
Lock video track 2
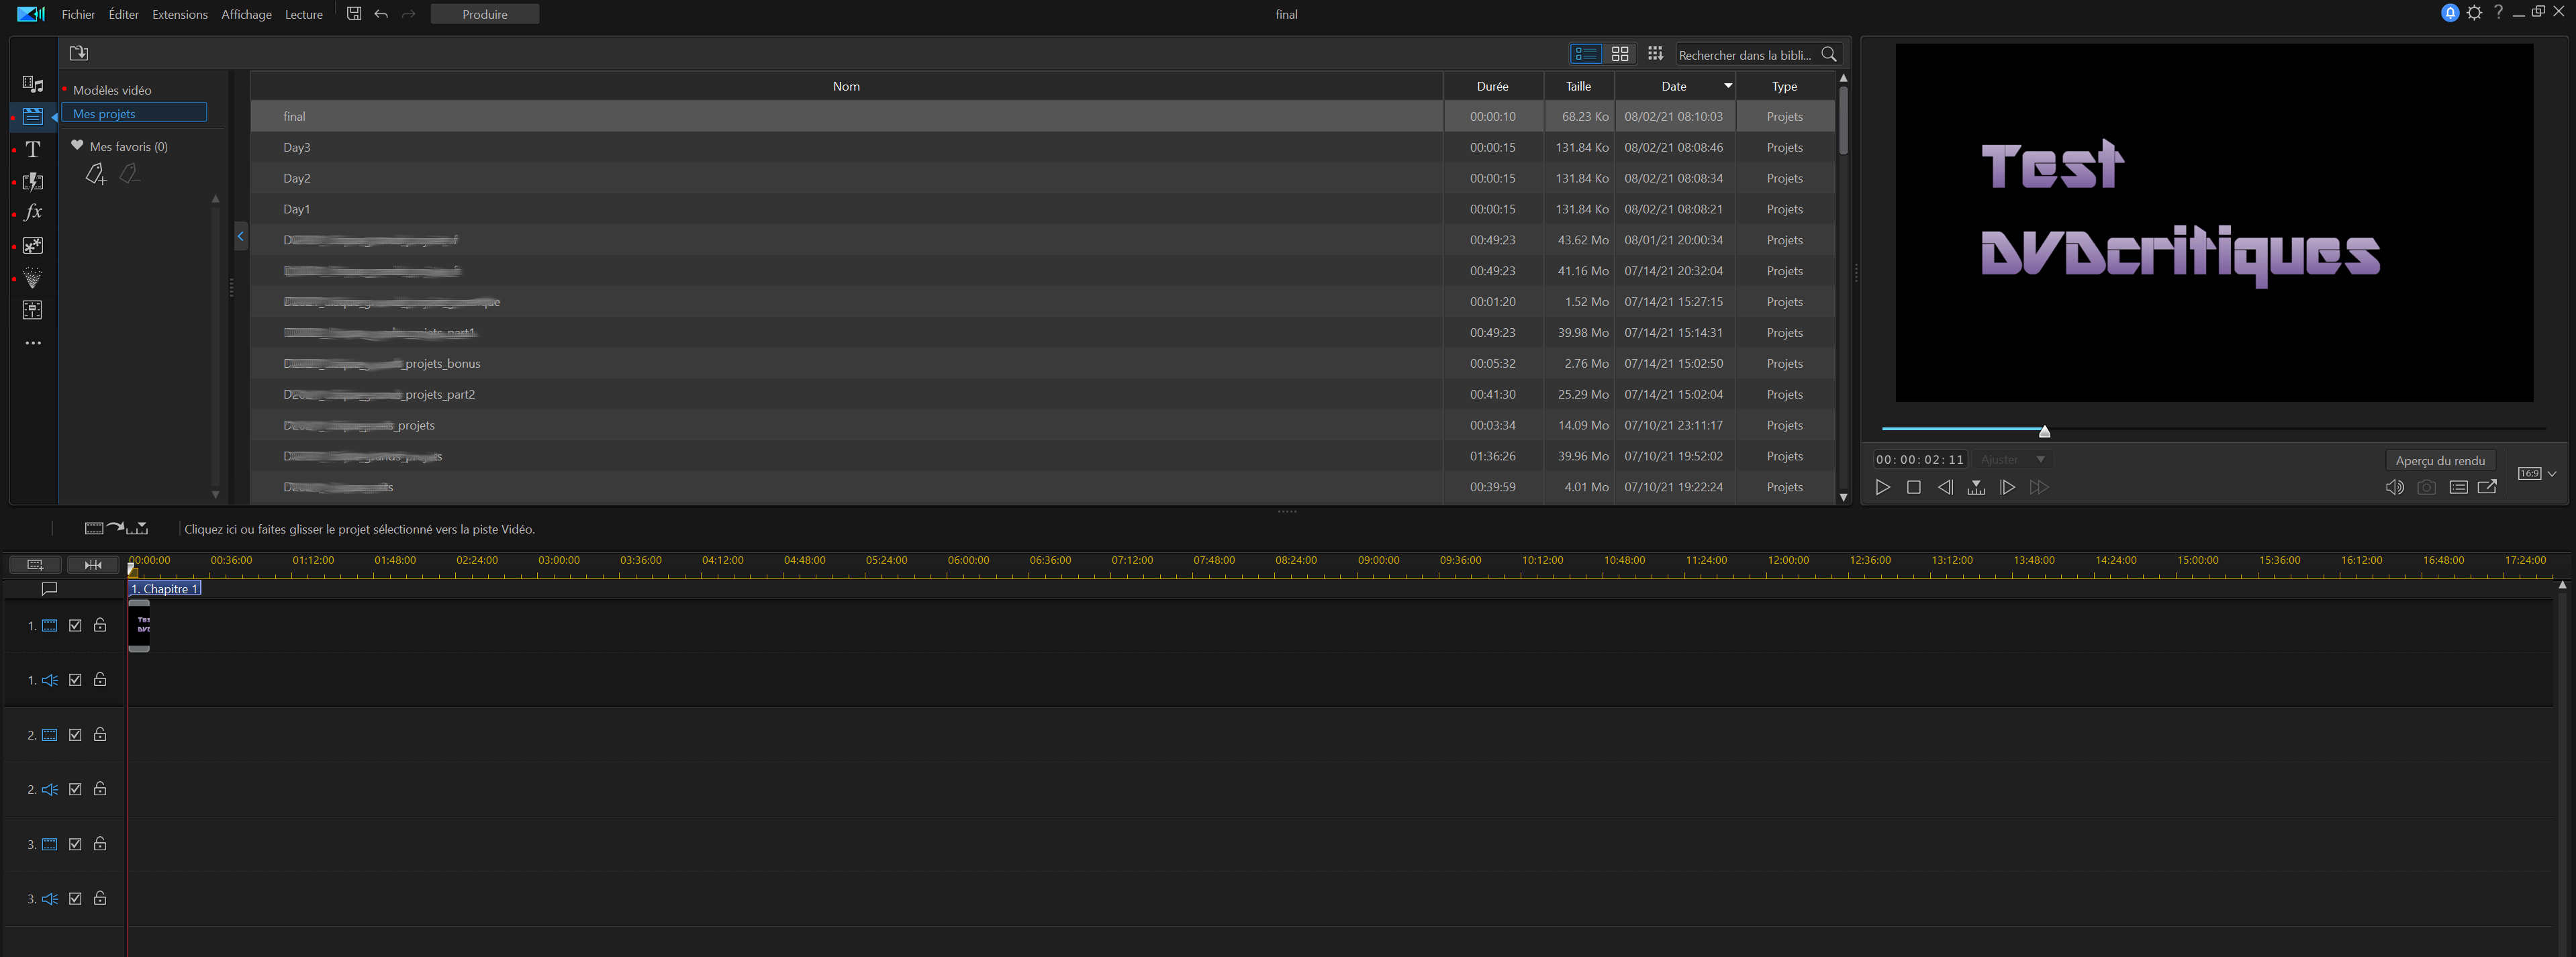coord(100,735)
